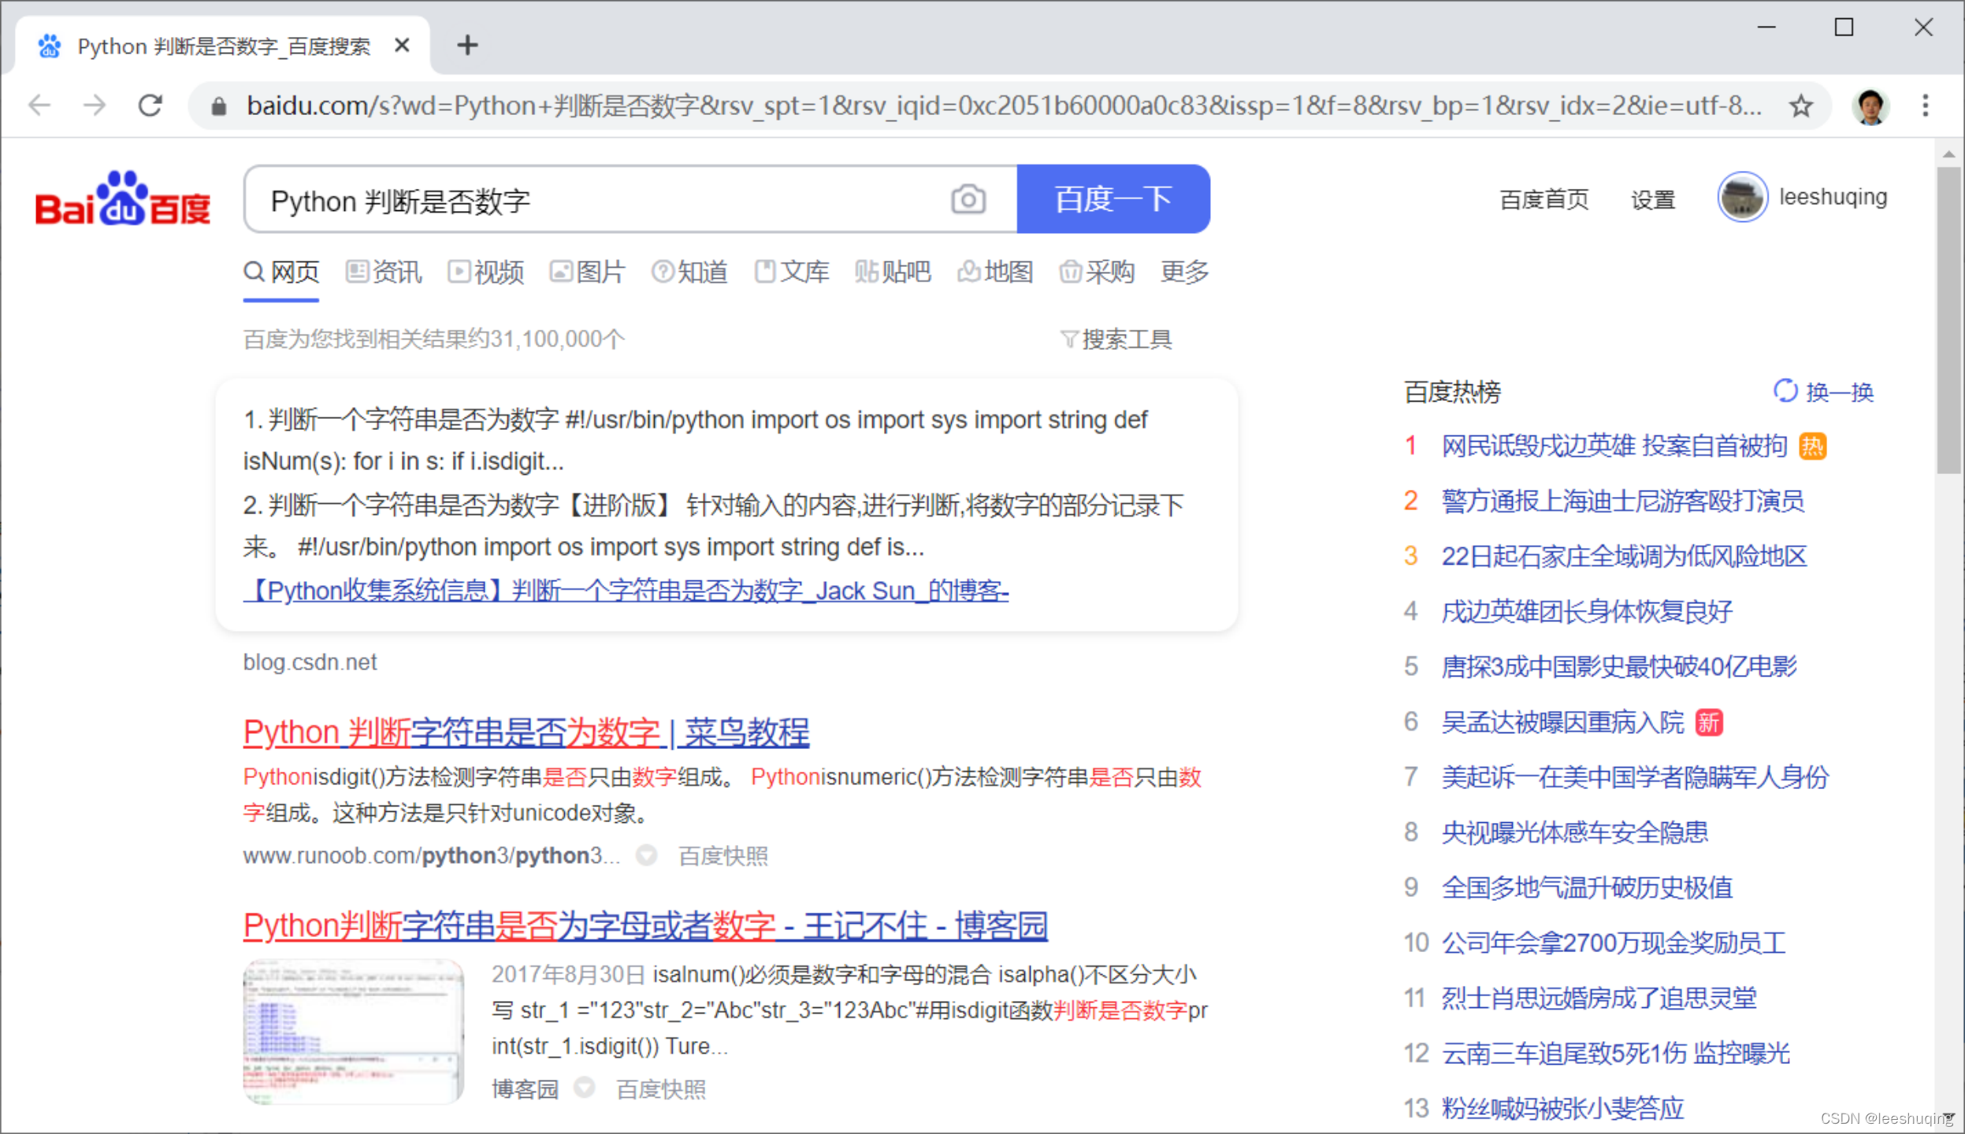Open 菜鸟教程 Python result link
1965x1134 pixels.
click(x=526, y=732)
